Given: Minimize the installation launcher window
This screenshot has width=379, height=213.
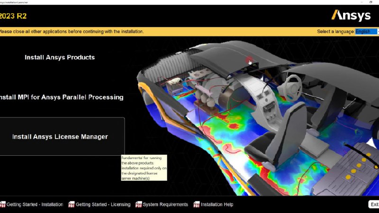Looking at the screenshot, I should [361, 2].
